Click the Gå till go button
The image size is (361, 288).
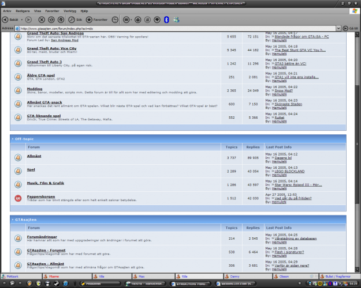[x=349, y=28]
